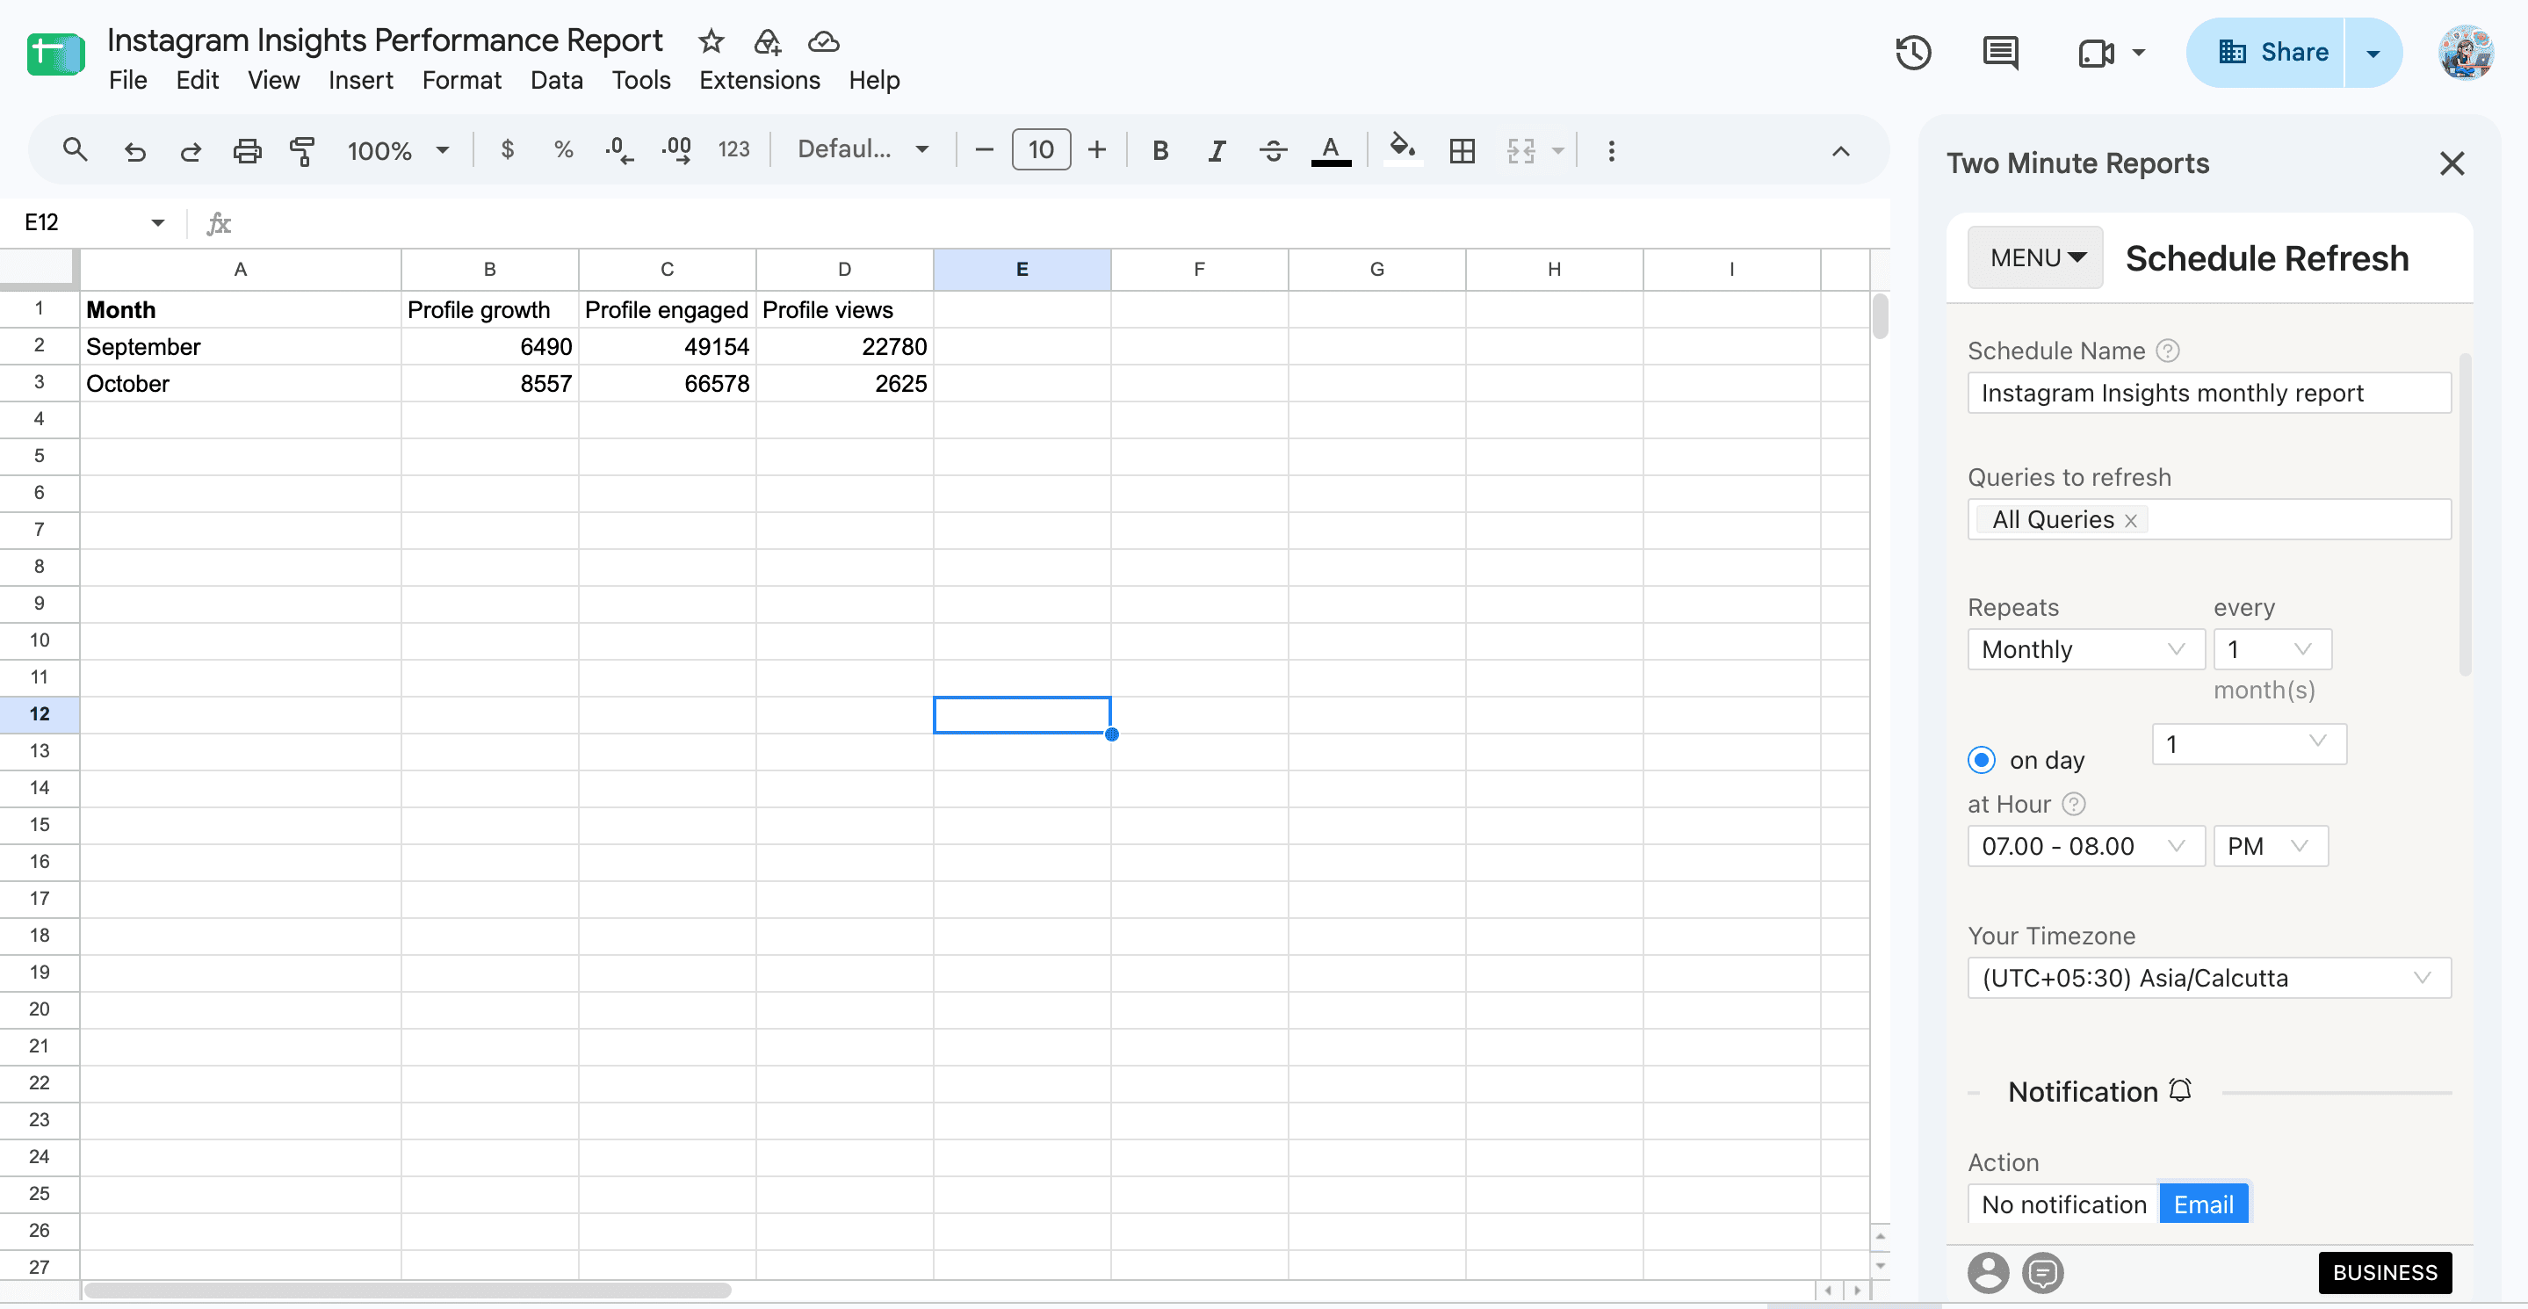Open the text color picker
Viewport: 2528px width, 1309px height.
pos(1331,150)
